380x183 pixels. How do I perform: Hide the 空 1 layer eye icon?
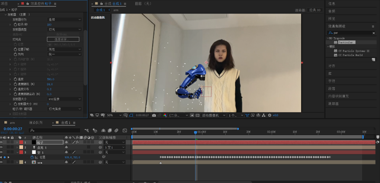[1, 152]
